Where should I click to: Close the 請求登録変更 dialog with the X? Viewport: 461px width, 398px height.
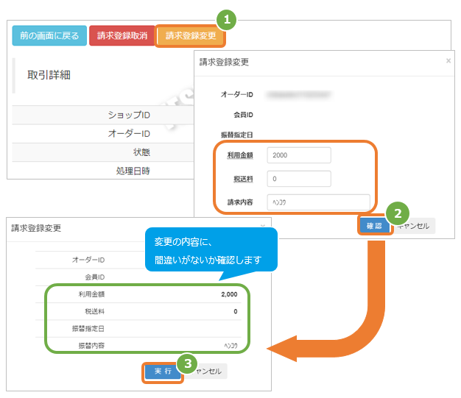(x=448, y=61)
